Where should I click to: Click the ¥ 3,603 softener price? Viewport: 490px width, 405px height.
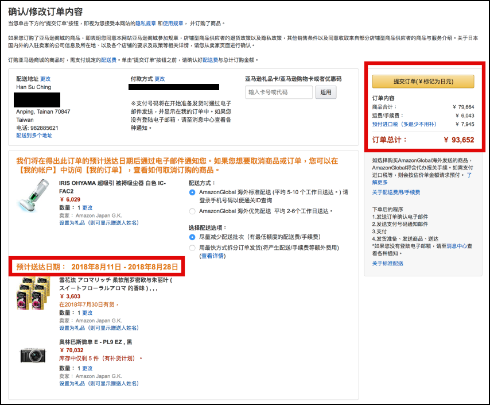coord(69,296)
